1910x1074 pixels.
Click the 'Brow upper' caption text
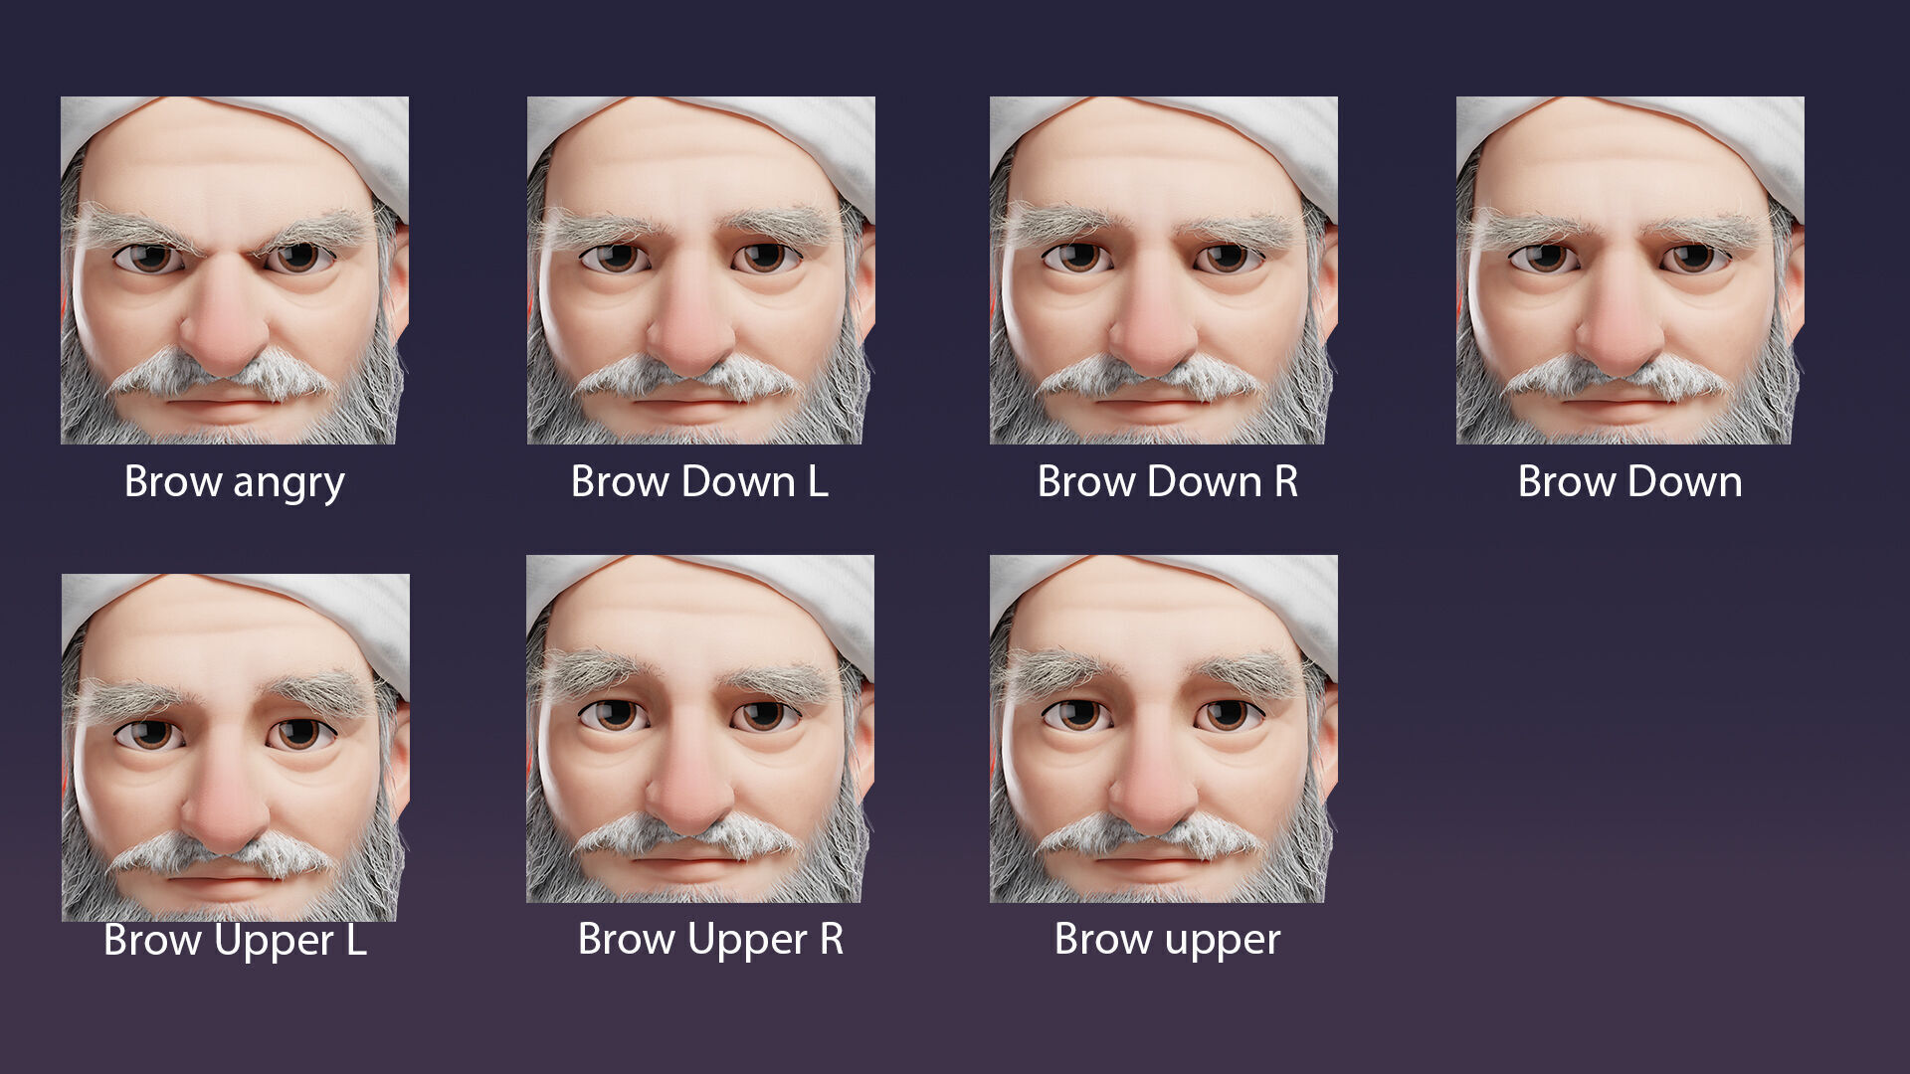tap(1167, 940)
